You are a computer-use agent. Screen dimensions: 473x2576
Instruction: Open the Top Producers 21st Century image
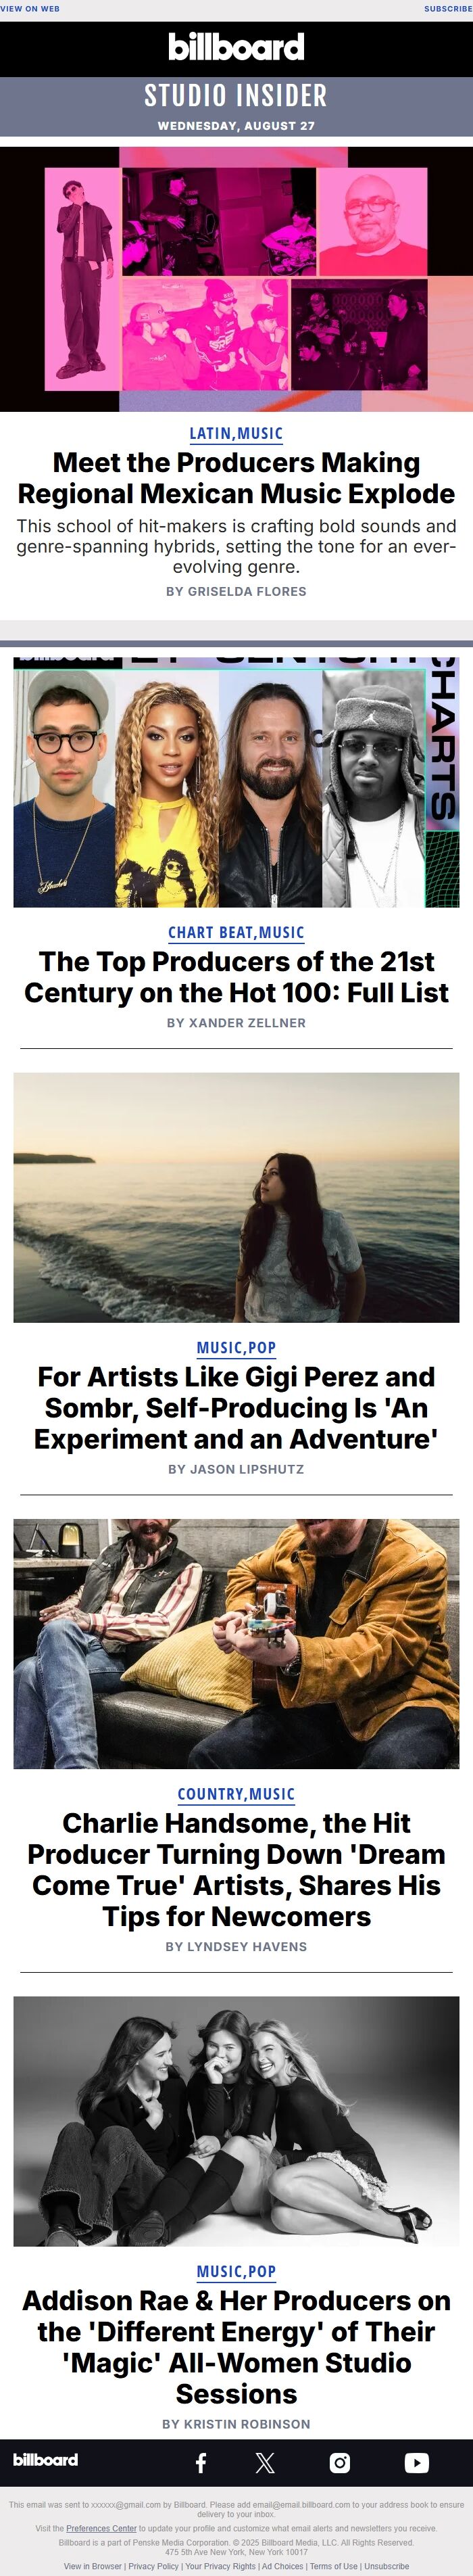point(236,782)
